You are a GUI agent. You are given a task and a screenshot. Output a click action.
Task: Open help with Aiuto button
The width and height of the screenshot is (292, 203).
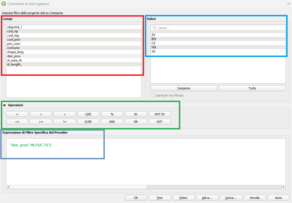click(x=279, y=198)
